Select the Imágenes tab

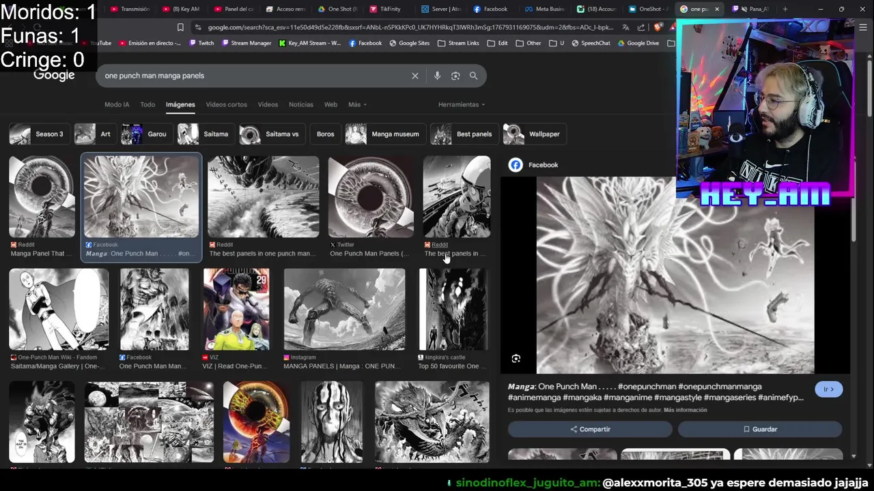(x=180, y=104)
